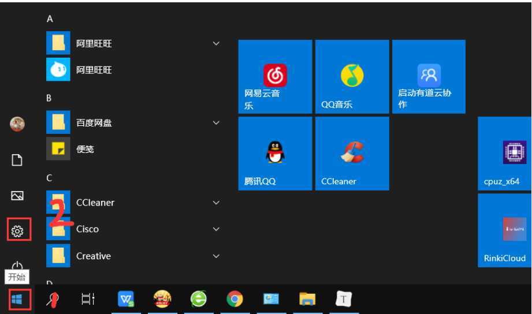Click the user account avatar
The image size is (532, 314).
pos(17,124)
